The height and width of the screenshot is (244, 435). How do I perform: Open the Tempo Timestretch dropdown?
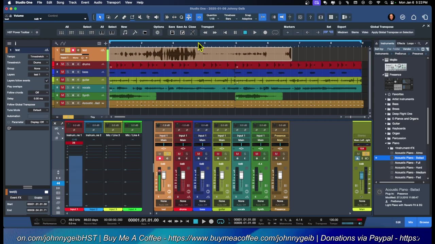[x=38, y=57]
